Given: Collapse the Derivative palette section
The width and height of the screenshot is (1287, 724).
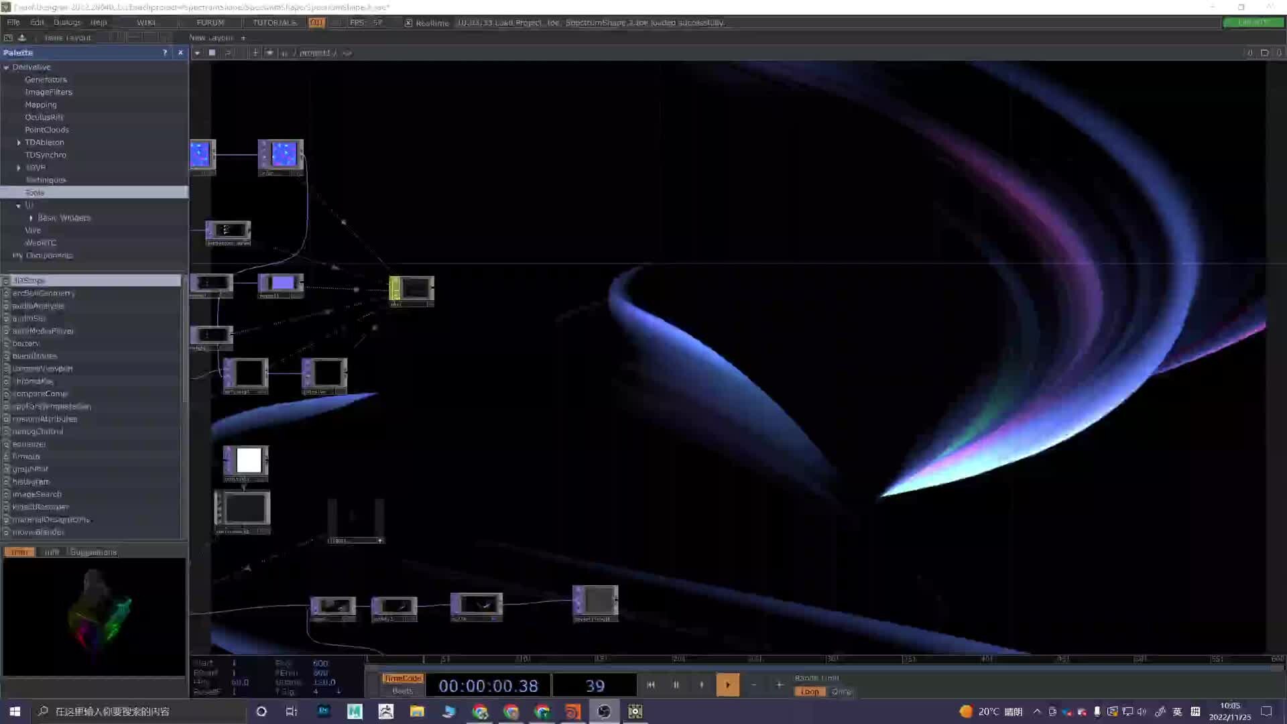Looking at the screenshot, I should 6,67.
